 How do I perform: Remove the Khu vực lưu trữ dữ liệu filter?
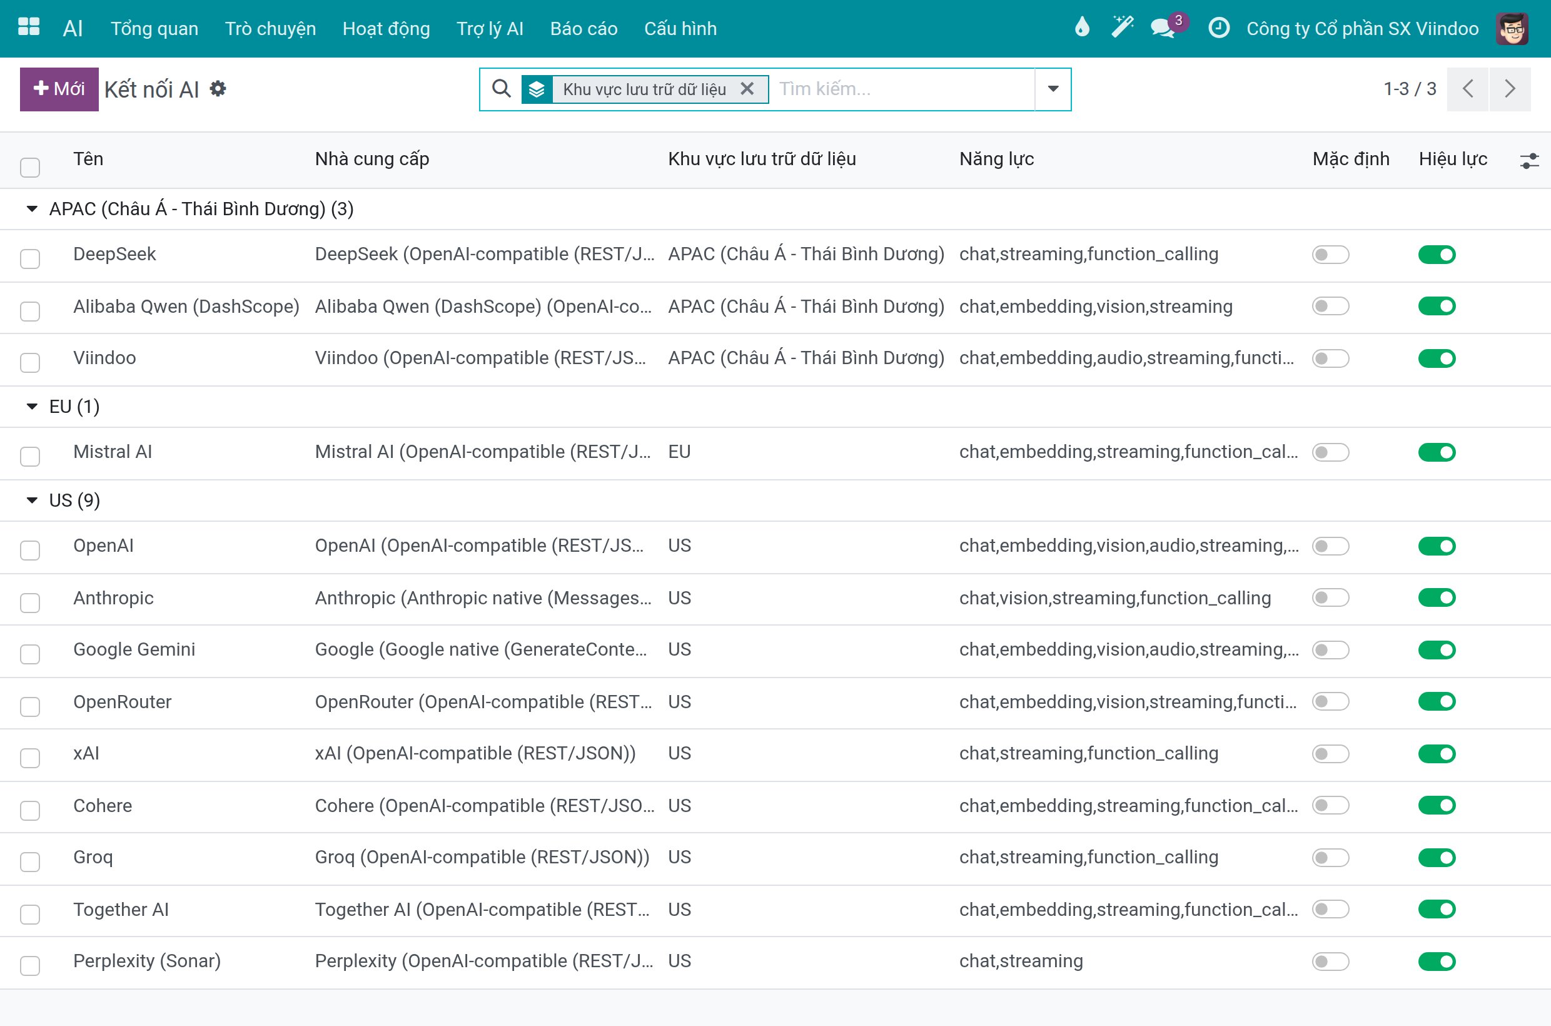point(747,88)
